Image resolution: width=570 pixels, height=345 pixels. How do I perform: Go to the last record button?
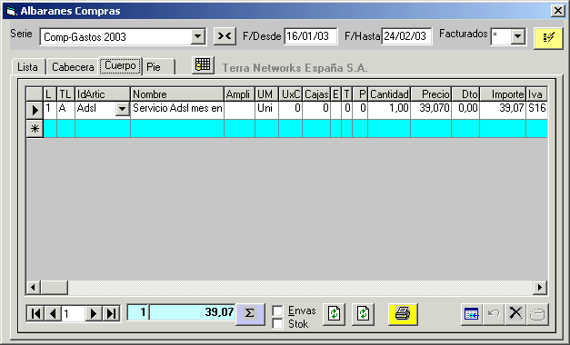point(111,313)
